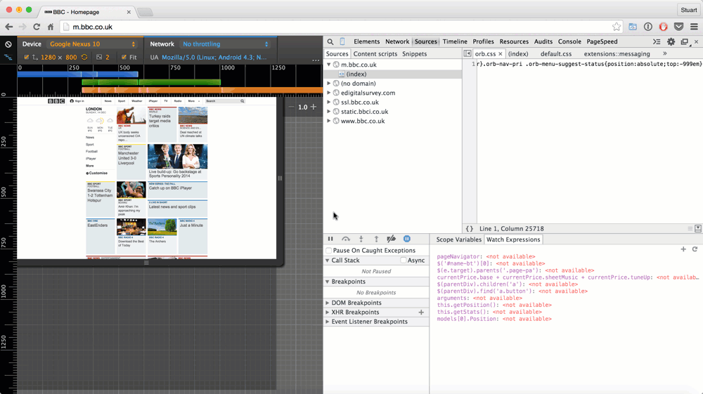Switch to Scope Variables tab
The image size is (703, 394).
click(458, 239)
